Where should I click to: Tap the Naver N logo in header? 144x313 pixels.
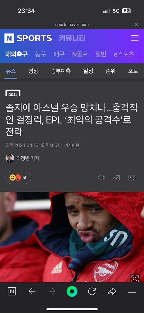[9, 38]
